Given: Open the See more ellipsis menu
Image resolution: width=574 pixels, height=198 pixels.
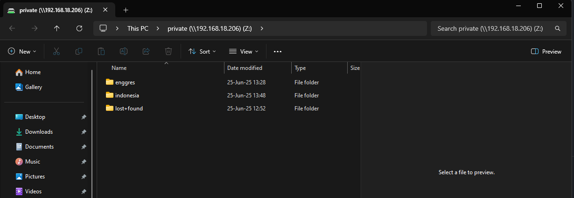Looking at the screenshot, I should [x=278, y=51].
